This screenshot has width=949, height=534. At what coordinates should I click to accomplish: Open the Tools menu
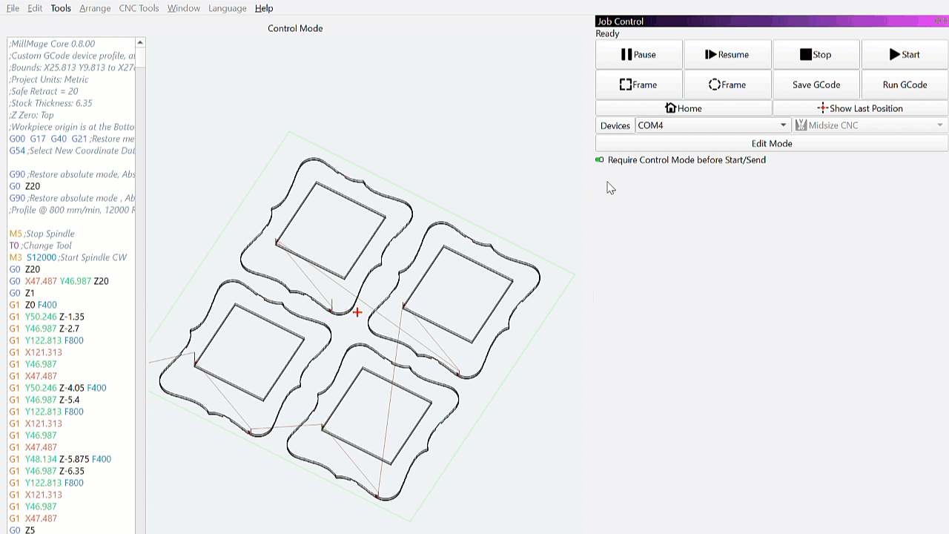61,8
